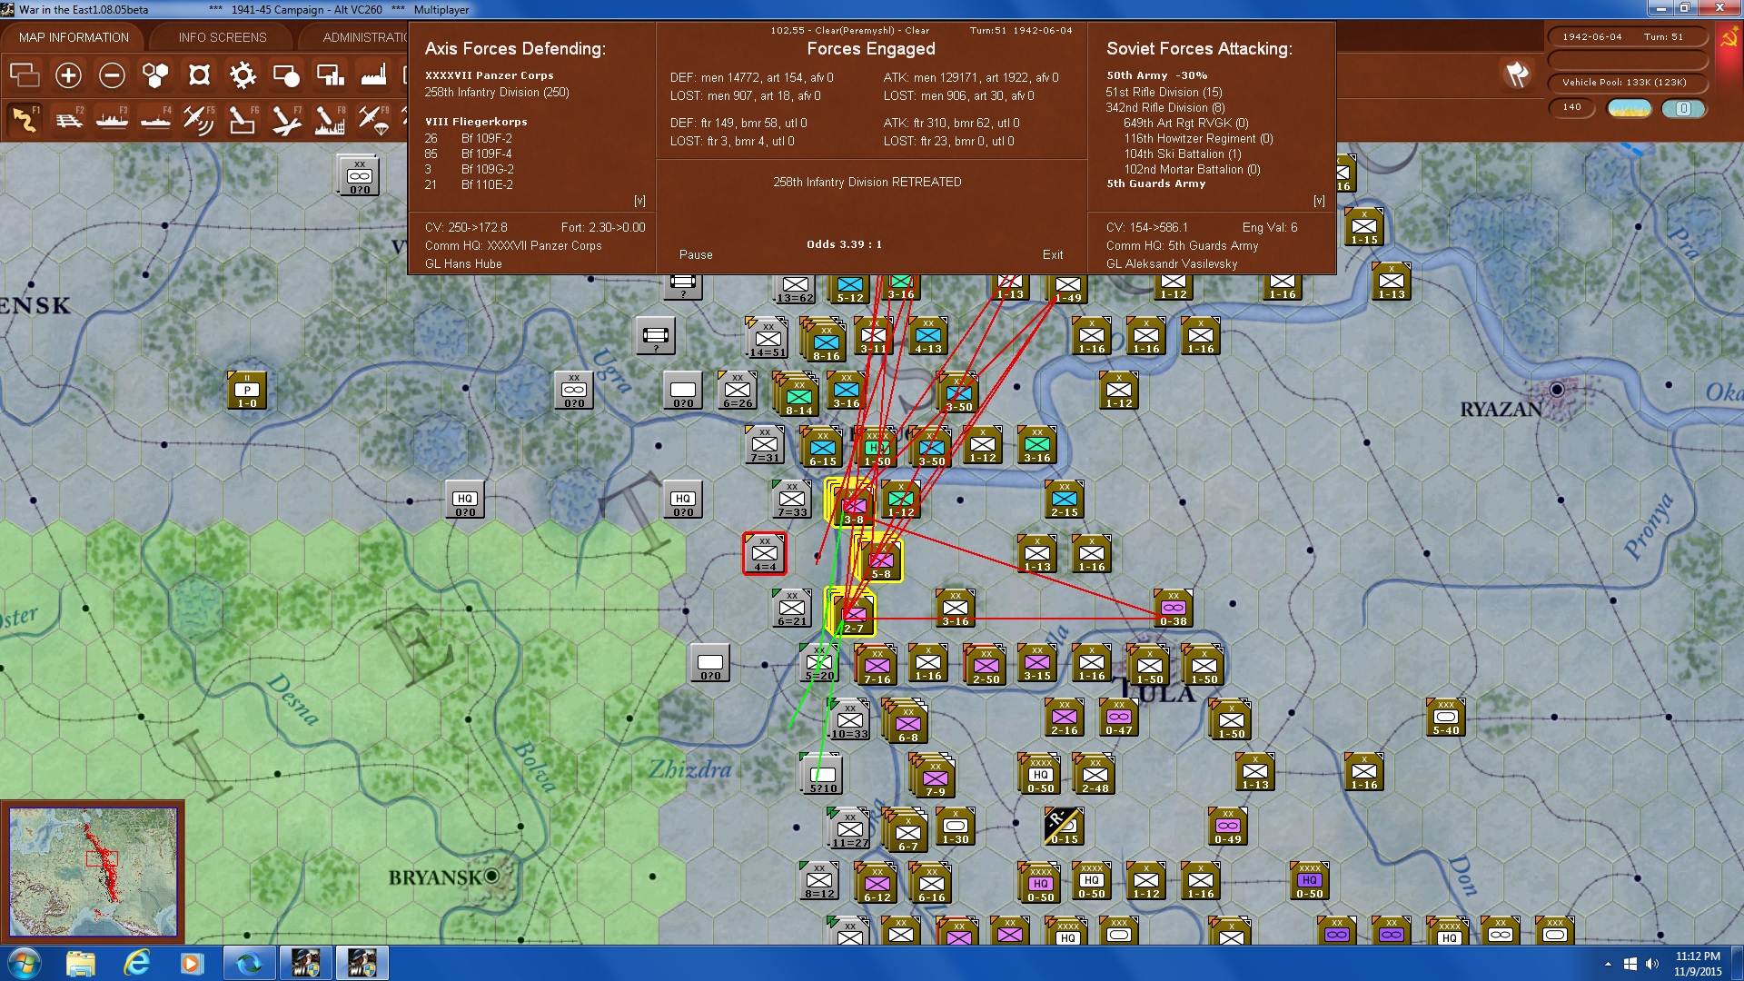
Task: Open the gear preferences icon
Action: point(243,75)
